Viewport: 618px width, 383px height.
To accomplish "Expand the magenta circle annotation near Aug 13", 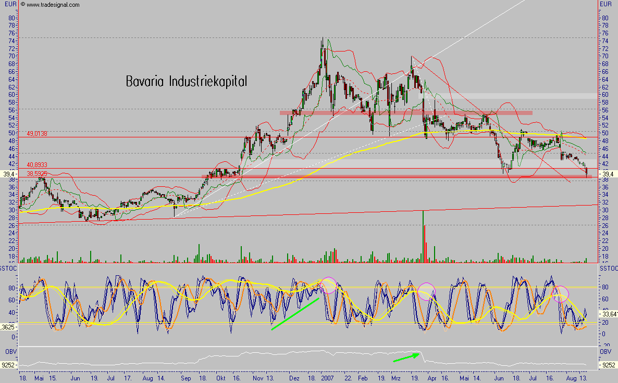I will pyautogui.click(x=561, y=295).
